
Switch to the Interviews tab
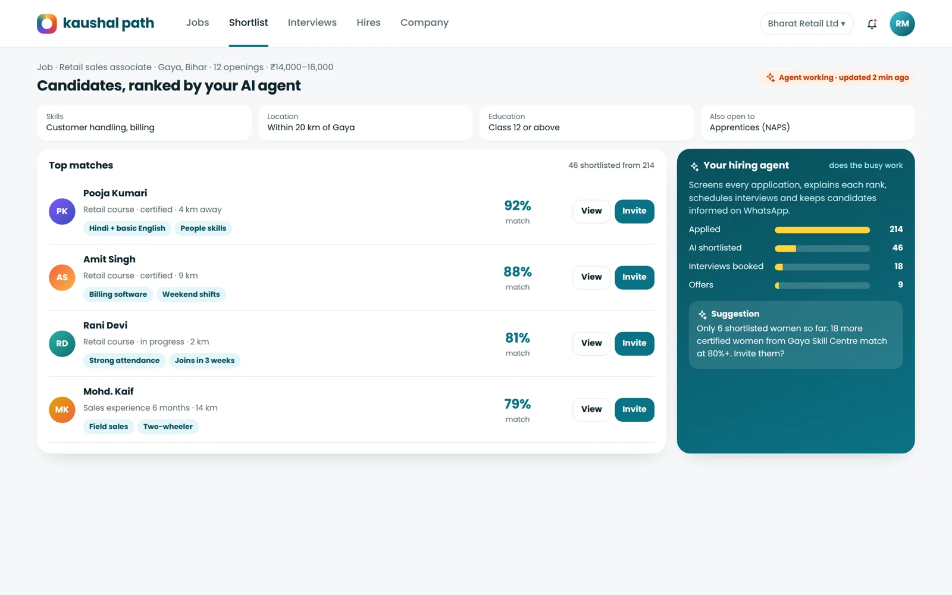click(312, 23)
